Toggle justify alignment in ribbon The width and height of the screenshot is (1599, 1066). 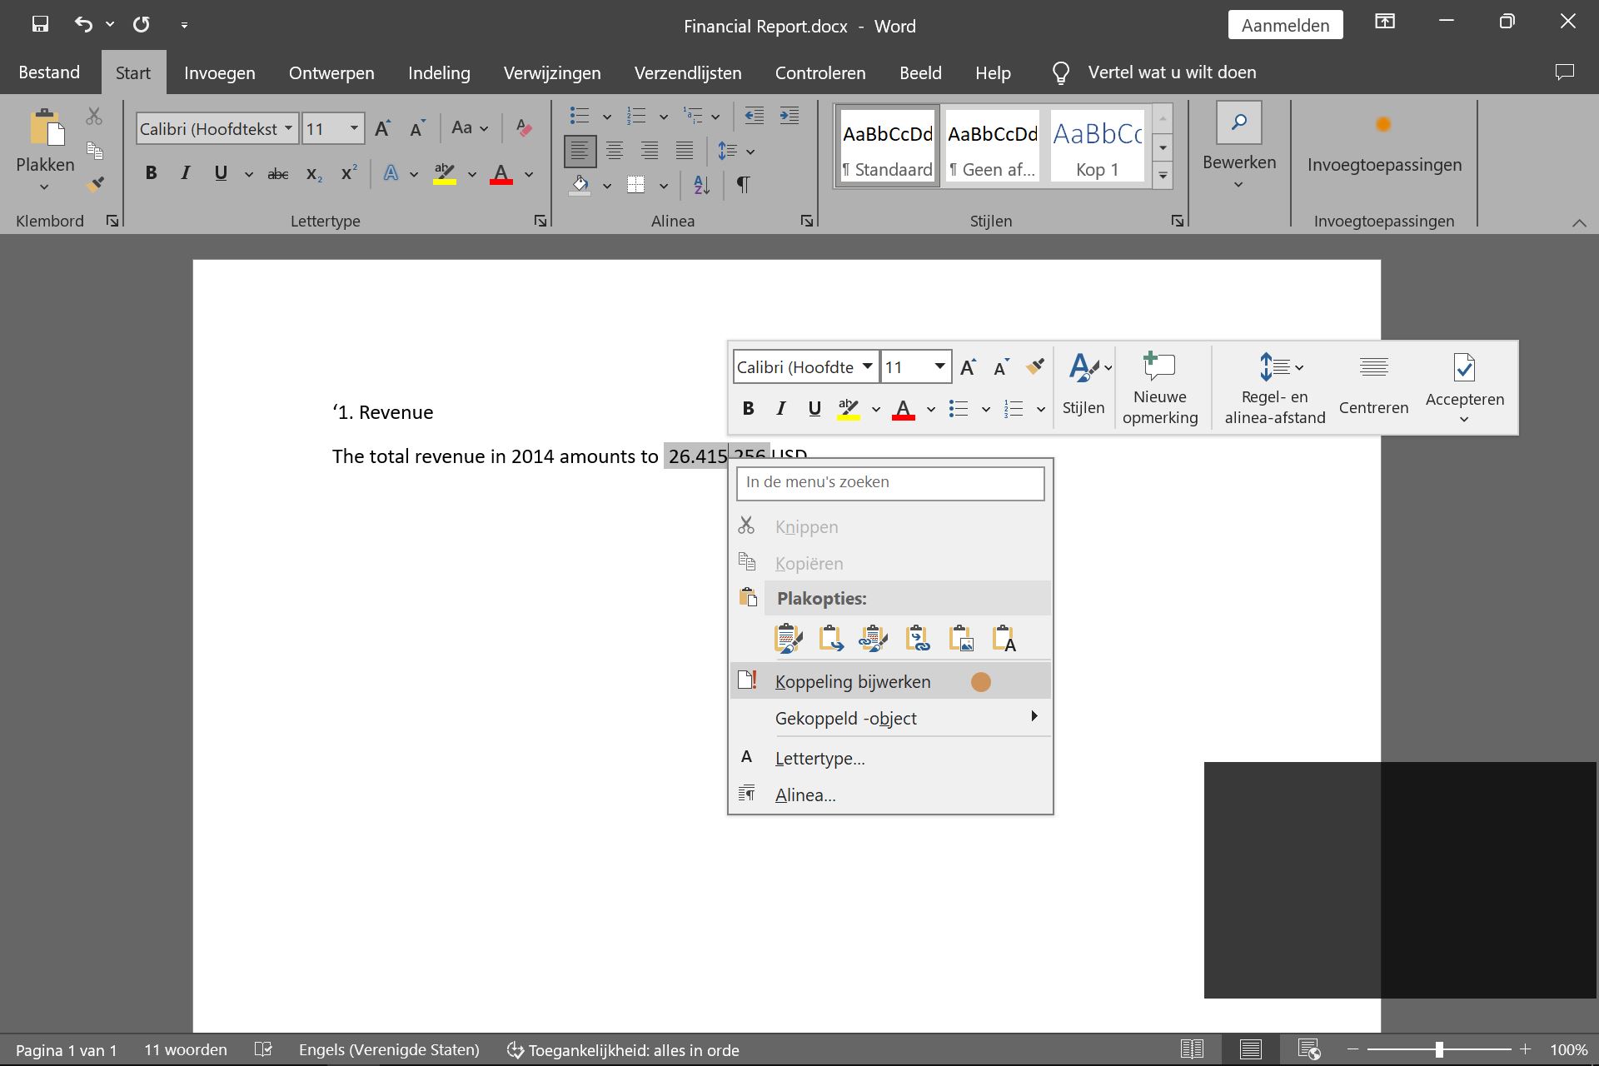click(x=685, y=151)
